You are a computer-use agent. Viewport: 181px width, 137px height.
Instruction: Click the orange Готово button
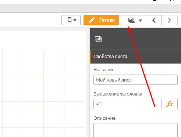(101, 20)
